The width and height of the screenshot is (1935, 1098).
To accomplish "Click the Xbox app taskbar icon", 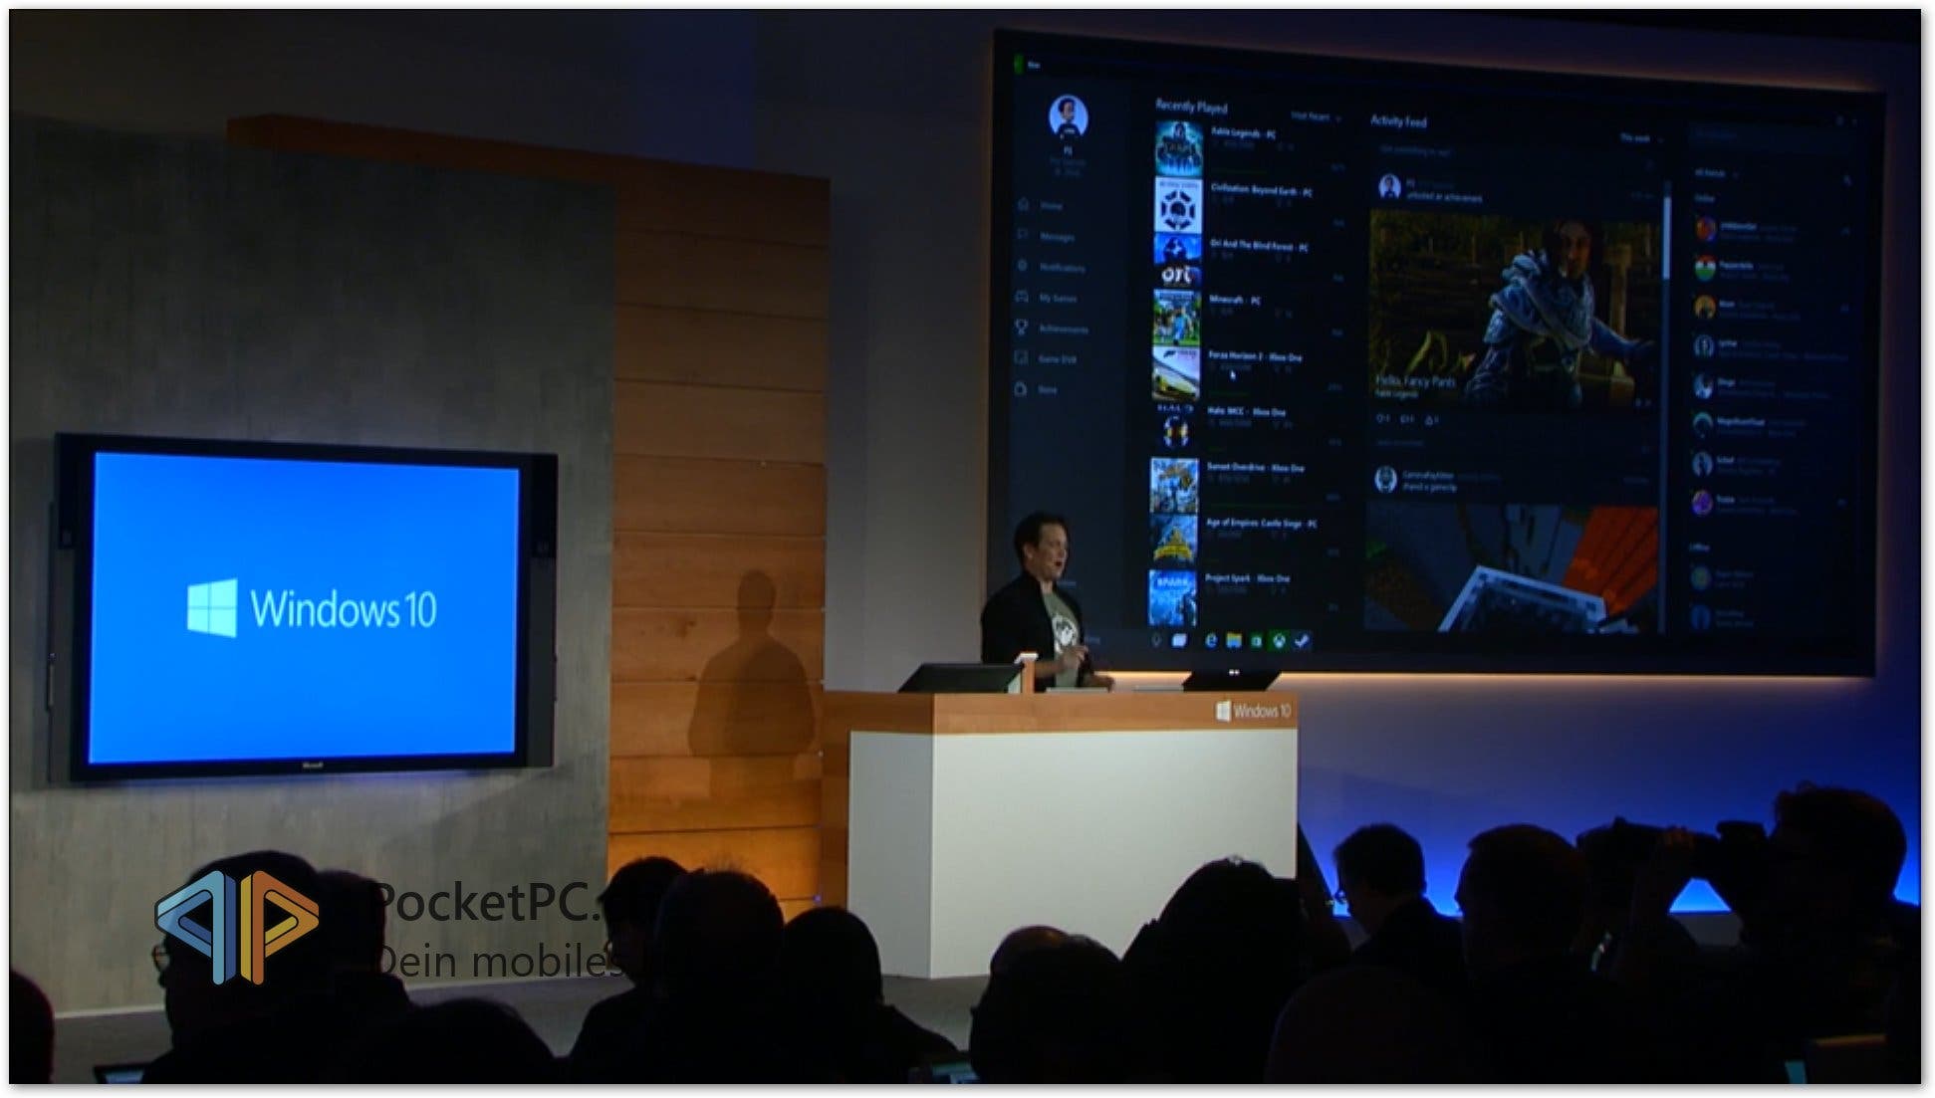I will [x=1278, y=640].
